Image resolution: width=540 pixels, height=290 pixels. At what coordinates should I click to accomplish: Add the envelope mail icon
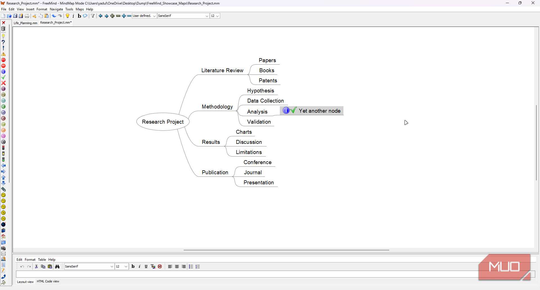[3, 254]
